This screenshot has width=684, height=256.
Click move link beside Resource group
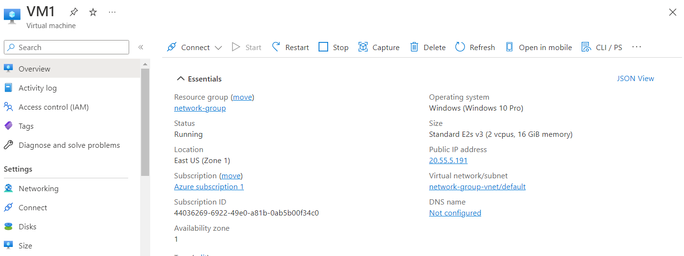(243, 97)
